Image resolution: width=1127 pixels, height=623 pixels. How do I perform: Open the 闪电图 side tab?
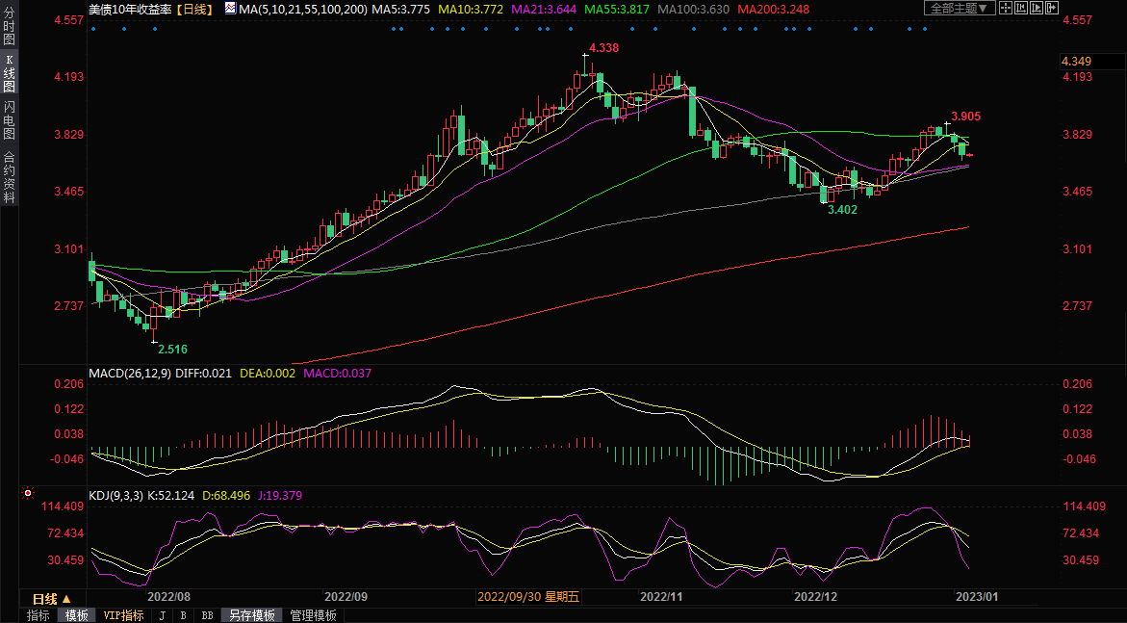tap(9, 120)
